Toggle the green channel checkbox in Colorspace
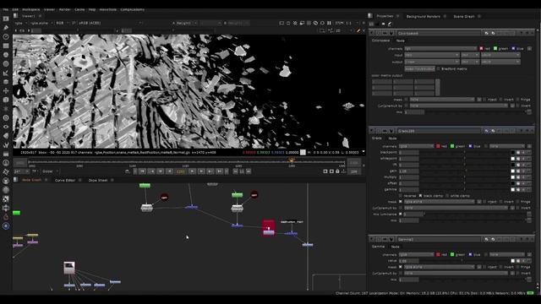541x304 pixels. click(495, 49)
